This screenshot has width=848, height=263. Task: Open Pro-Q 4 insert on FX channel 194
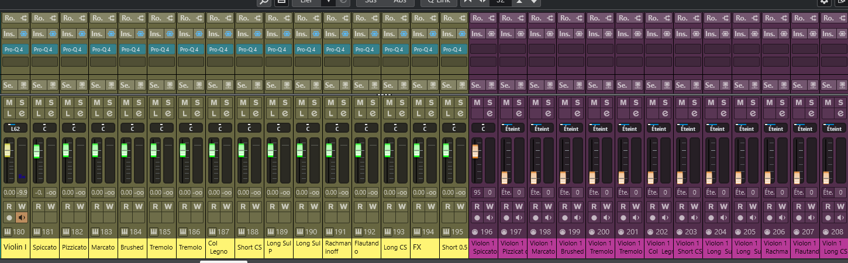pos(425,49)
